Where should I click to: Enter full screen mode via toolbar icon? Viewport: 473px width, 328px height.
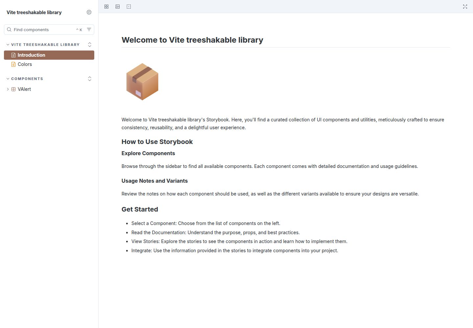pos(465,7)
